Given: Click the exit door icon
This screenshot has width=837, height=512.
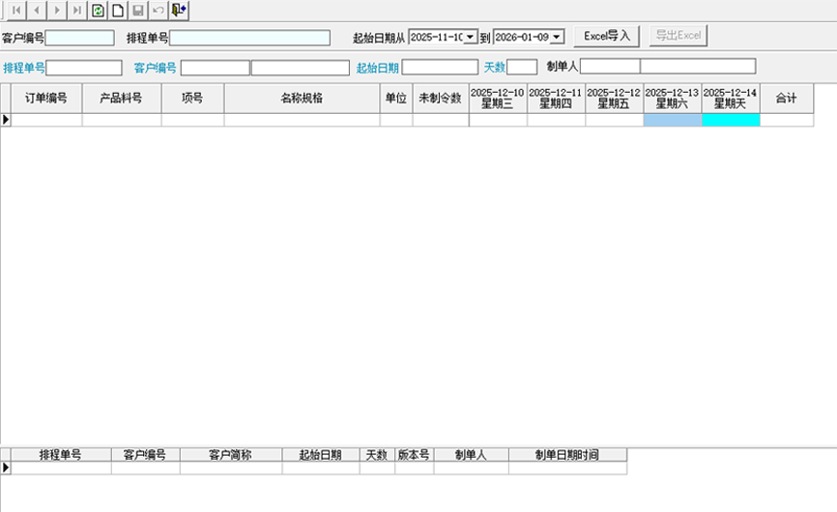Looking at the screenshot, I should pos(179,10).
